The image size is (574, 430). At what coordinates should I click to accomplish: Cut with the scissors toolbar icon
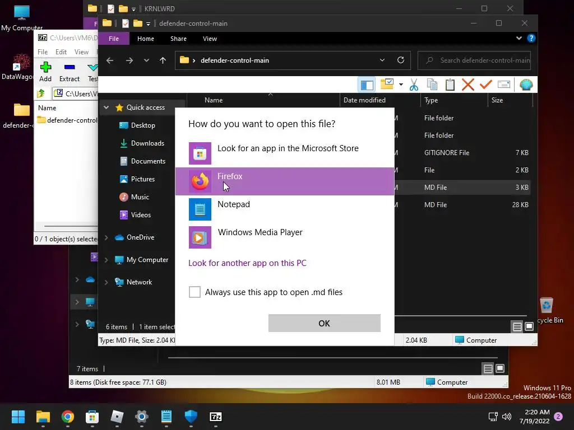[414, 85]
